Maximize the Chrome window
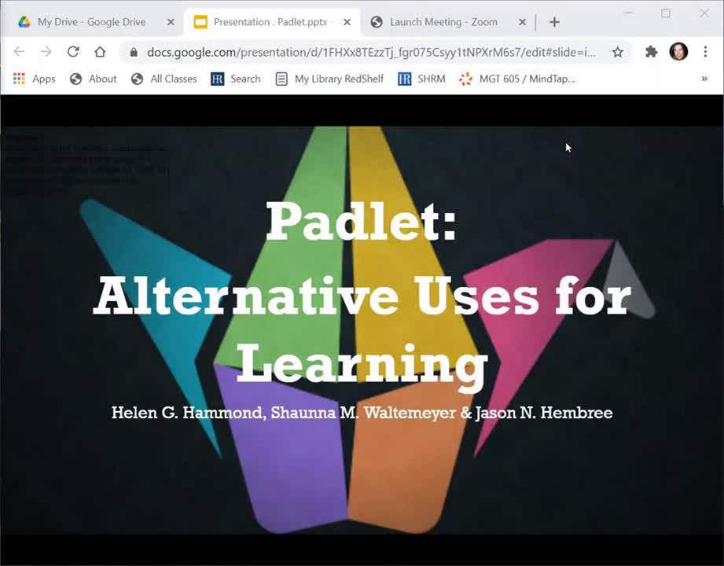 point(666,13)
